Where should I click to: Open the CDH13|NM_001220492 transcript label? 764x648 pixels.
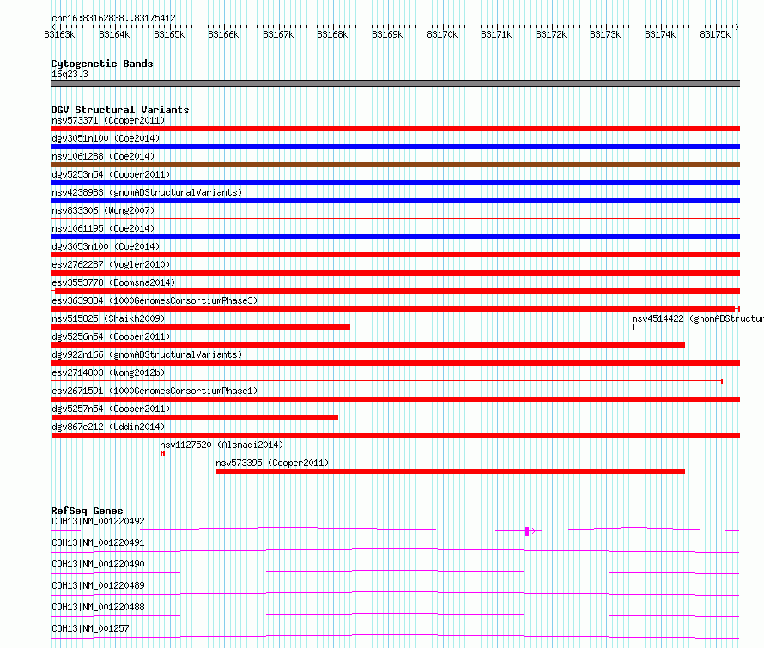[x=99, y=521]
